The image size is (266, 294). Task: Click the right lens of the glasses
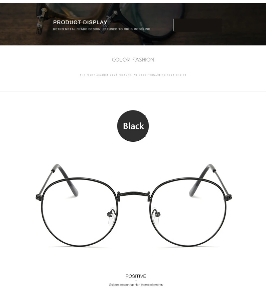[188, 212]
